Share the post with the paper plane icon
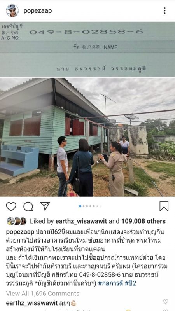Image resolution: width=175 pixels, height=311 pixels. (45, 206)
